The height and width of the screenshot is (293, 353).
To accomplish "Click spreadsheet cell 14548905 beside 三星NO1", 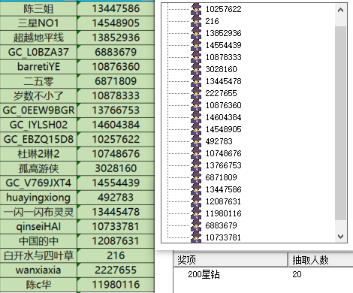I will coord(116,23).
